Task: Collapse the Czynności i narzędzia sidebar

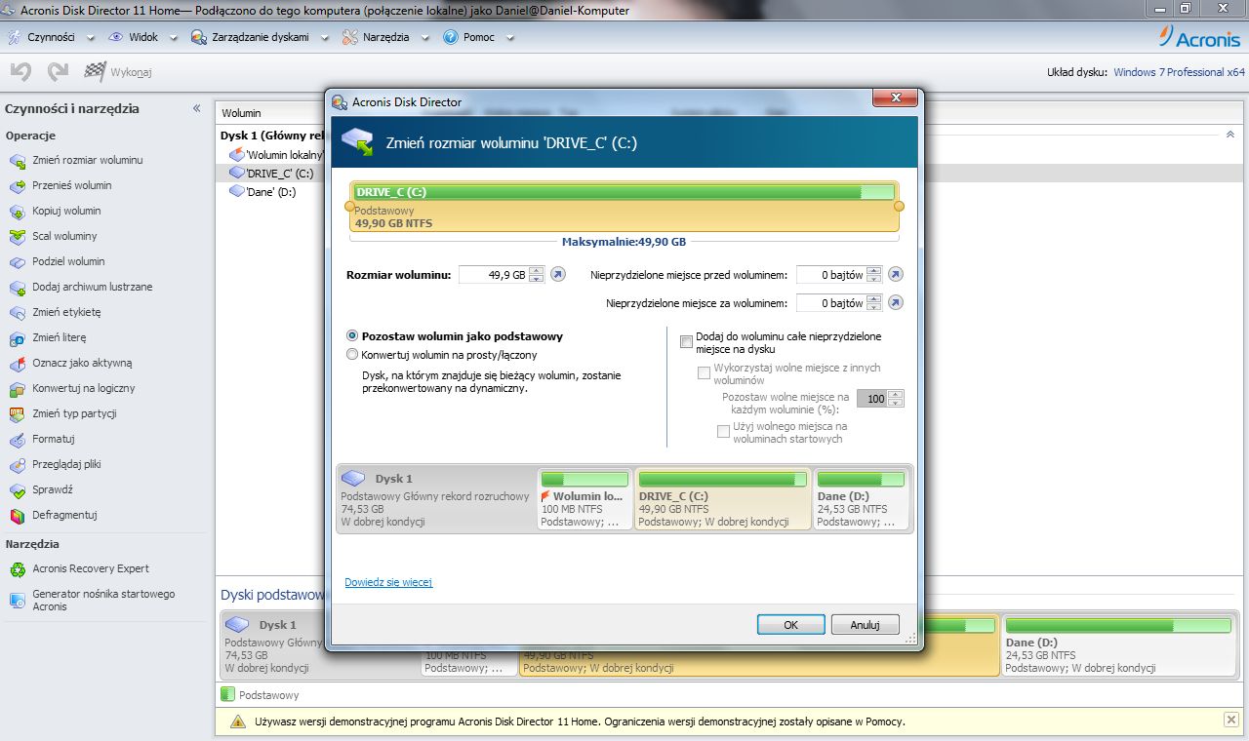Action: tap(196, 108)
